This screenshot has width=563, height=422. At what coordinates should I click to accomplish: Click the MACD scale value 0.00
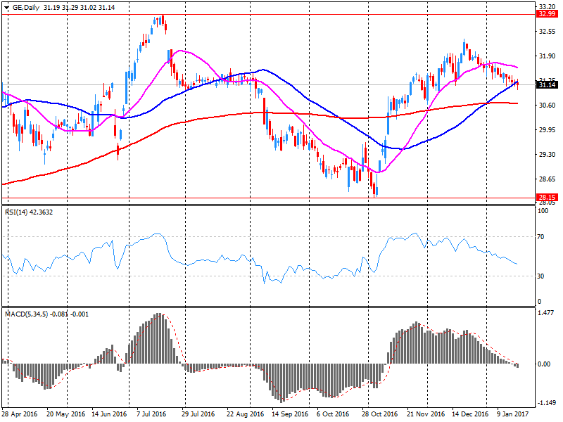(x=544, y=364)
